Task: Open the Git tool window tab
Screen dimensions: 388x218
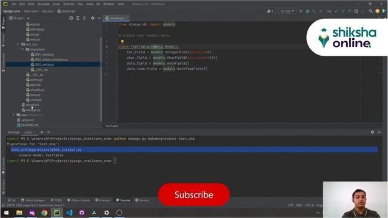Action: 12,200
